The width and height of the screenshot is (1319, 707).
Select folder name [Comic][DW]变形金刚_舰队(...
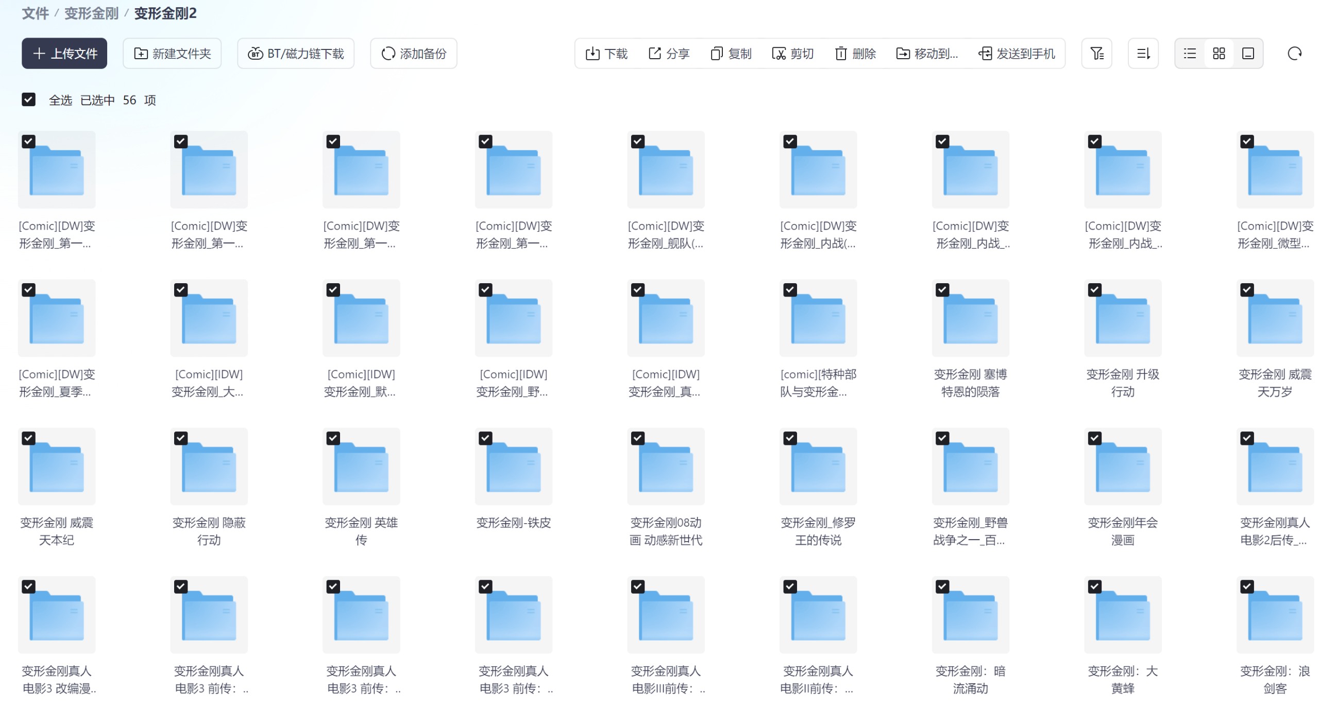click(x=666, y=235)
